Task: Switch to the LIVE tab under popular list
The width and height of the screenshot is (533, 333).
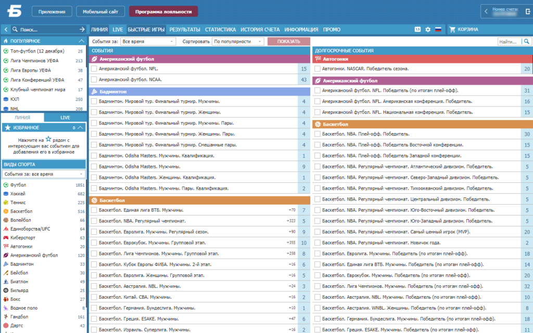Action: click(65, 117)
